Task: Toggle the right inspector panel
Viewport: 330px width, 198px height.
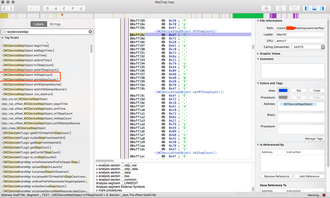Action: (322, 8)
